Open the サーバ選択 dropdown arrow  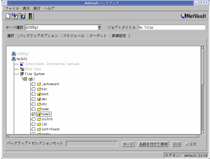pyautogui.click(x=99, y=27)
